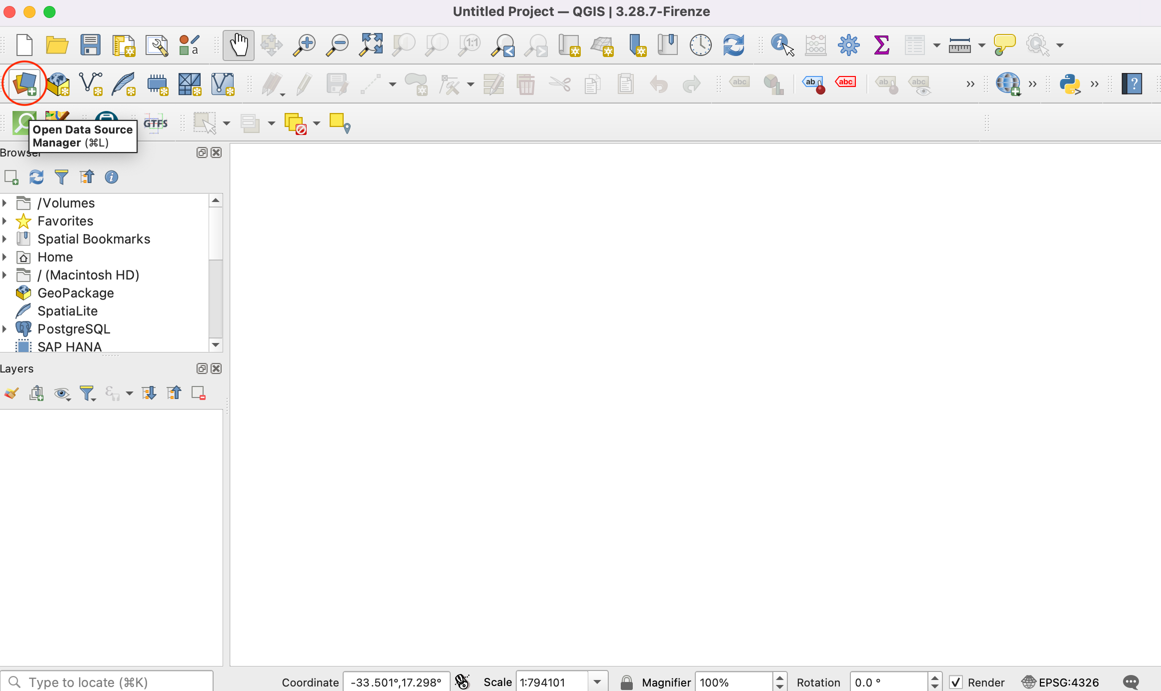Open the Statistical Summary sigma icon
1161x691 pixels.
pos(881,45)
